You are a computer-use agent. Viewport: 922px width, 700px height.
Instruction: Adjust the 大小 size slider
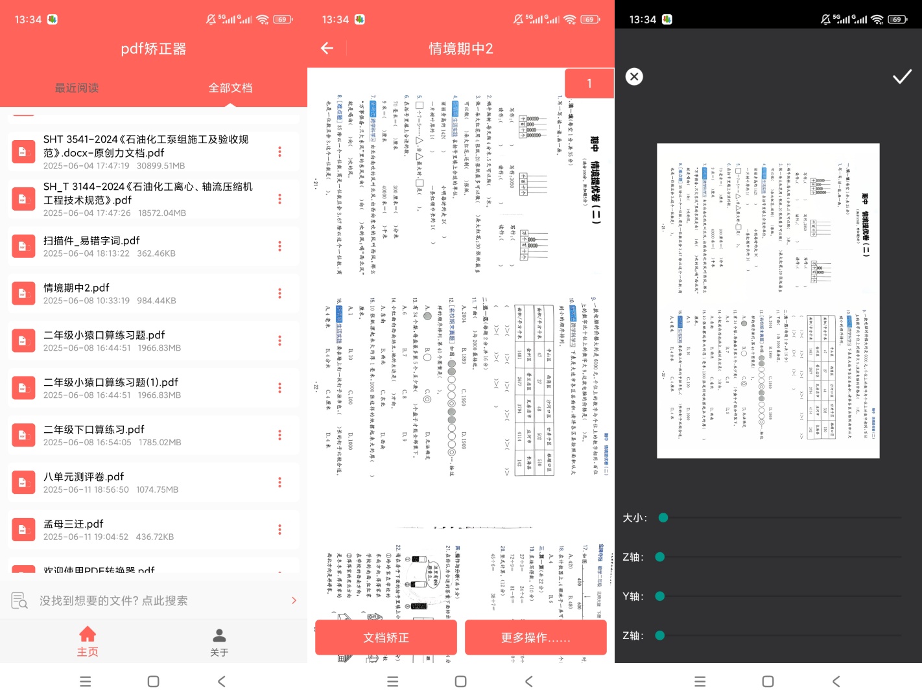tap(663, 517)
